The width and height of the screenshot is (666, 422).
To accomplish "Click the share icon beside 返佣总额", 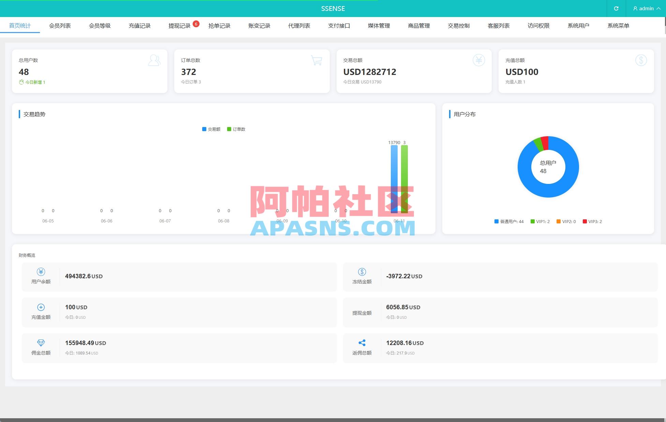I will coord(362,343).
